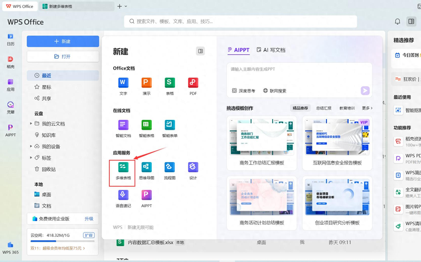Add a new tab with plus button
The image size is (421, 262).
(x=120, y=6)
